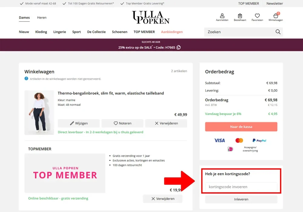Remove the TOPMEMBER item from cart
Image resolution: width=303 pixels, height=212 pixels.
[163, 199]
